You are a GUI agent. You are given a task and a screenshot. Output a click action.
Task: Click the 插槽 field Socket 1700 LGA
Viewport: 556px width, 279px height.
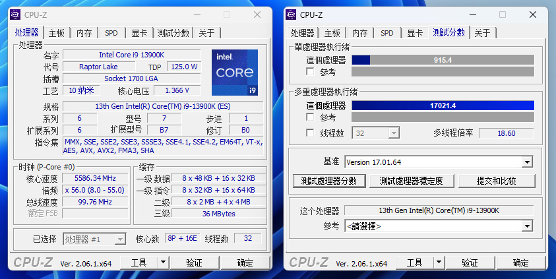pos(131,78)
